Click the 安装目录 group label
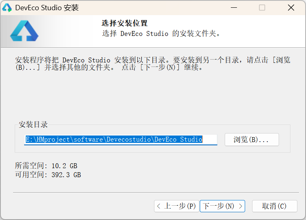 click(x=33, y=124)
